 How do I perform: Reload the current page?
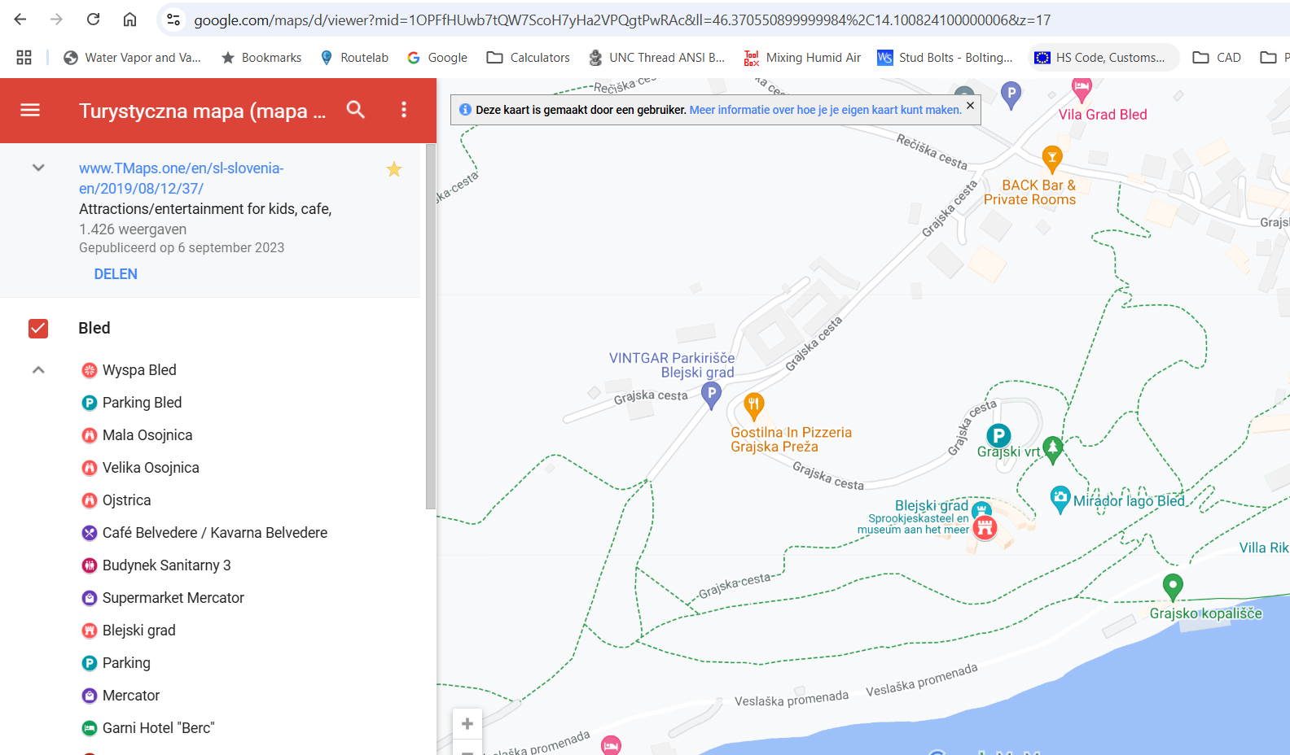(94, 20)
